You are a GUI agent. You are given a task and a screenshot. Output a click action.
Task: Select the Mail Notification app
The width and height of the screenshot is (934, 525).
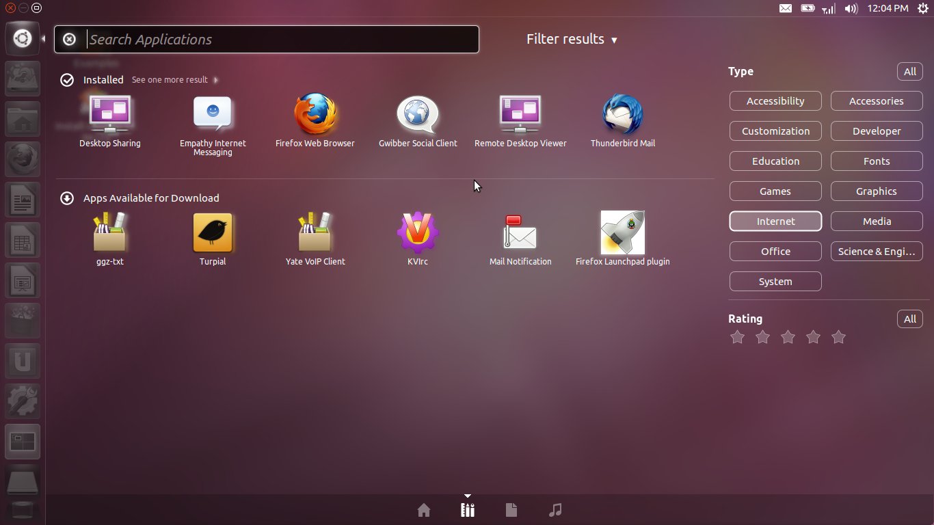coord(520,239)
